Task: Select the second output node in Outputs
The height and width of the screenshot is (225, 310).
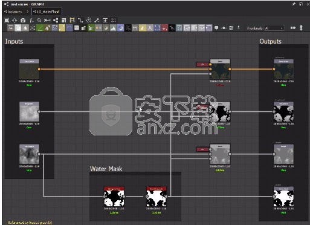Action: pyautogui.click(x=283, y=111)
